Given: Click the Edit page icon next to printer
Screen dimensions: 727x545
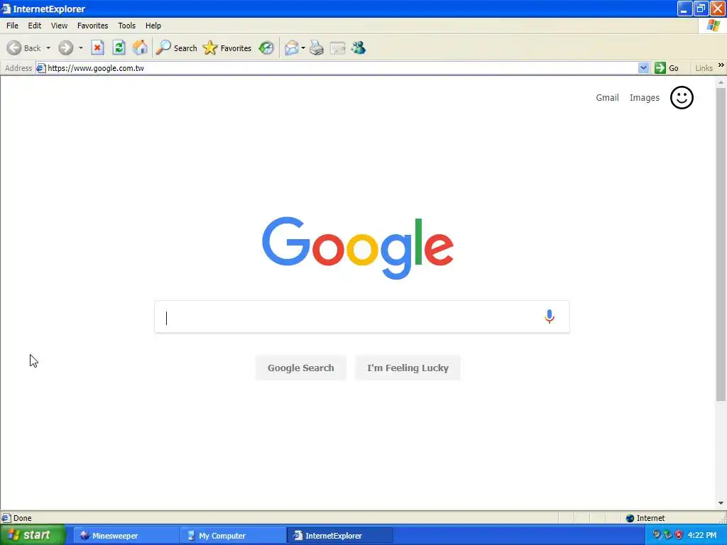Looking at the screenshot, I should click(x=337, y=48).
